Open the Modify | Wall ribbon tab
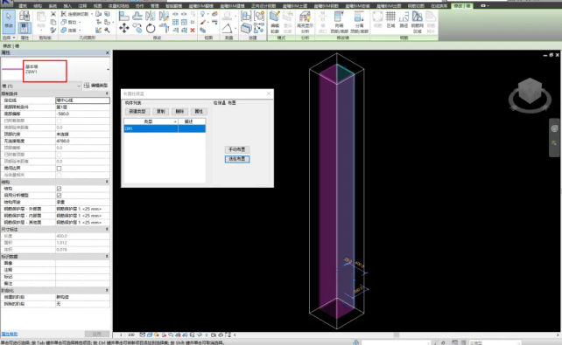The image size is (562, 345). point(462,6)
